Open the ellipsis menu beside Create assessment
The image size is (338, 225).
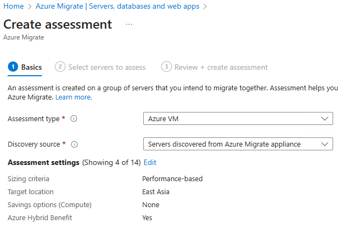coord(129,24)
